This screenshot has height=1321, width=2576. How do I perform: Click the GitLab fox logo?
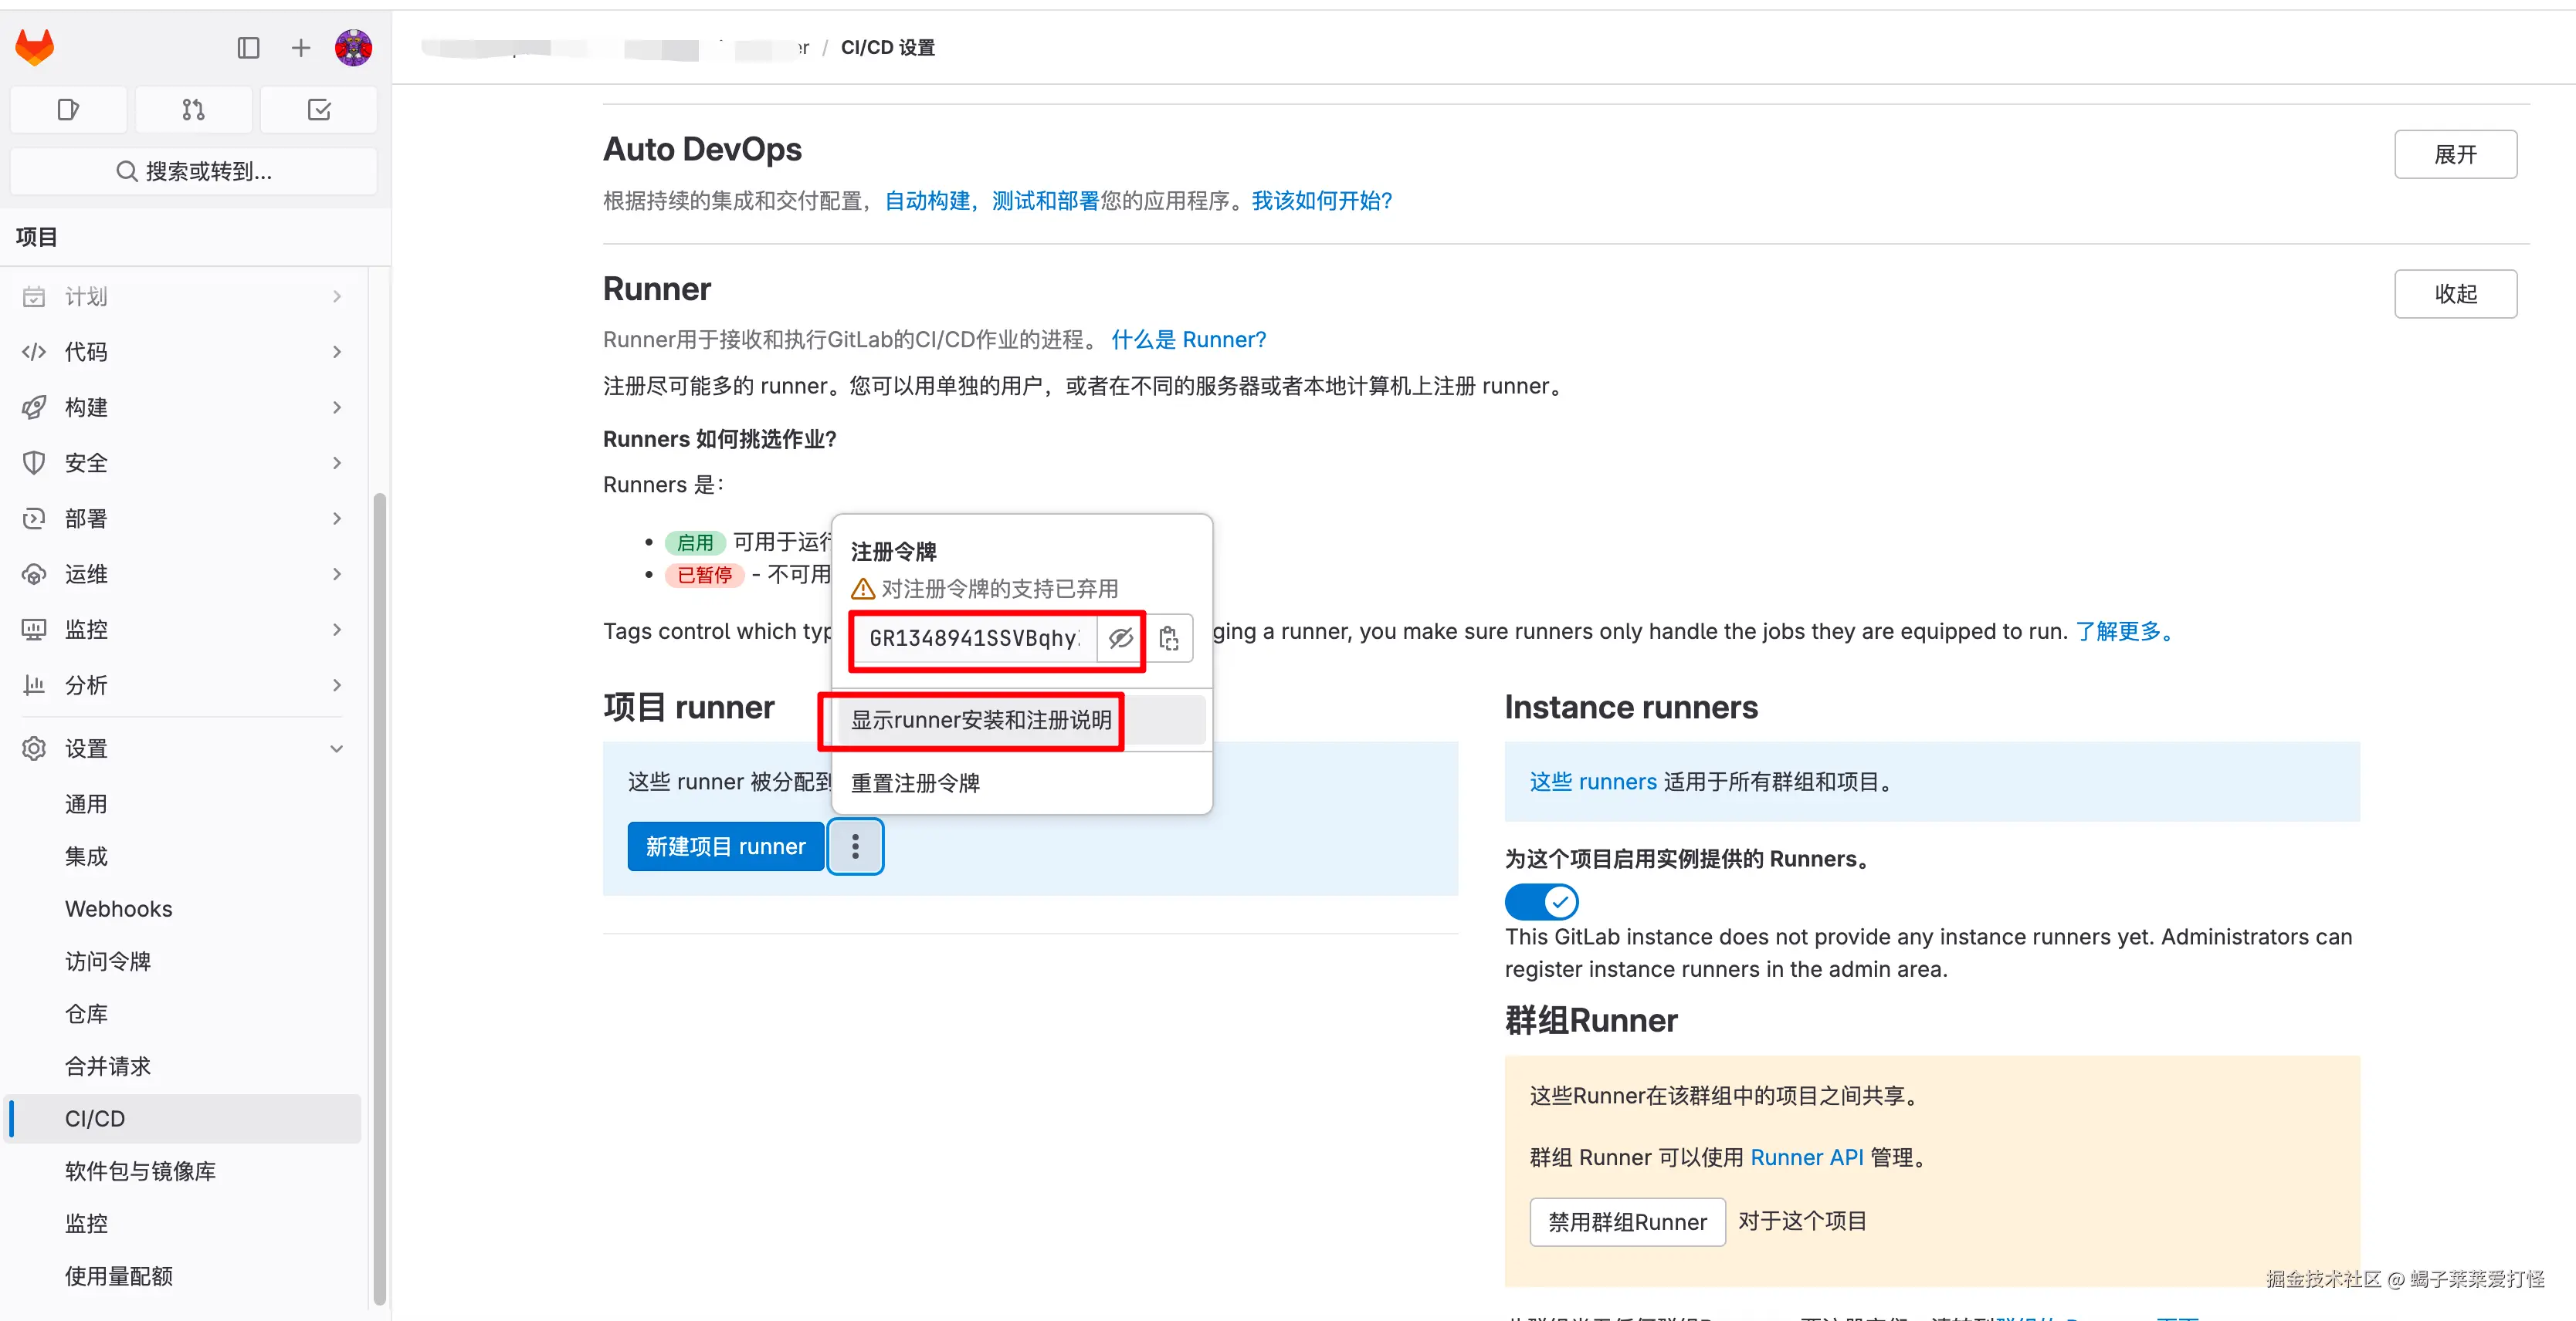(x=35, y=47)
